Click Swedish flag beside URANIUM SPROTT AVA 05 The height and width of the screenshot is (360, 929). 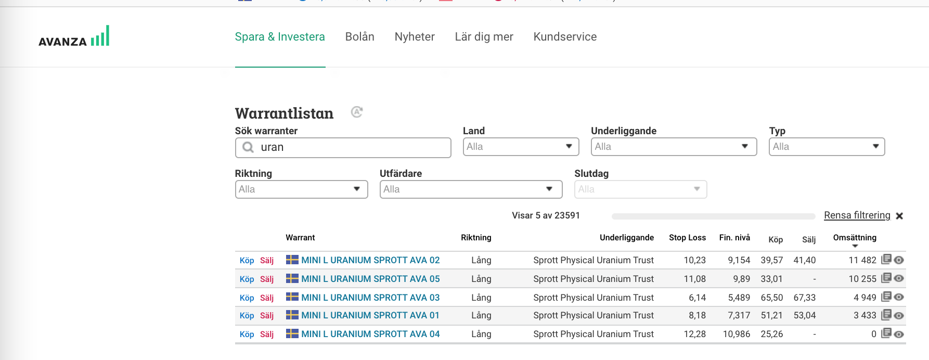(x=292, y=278)
